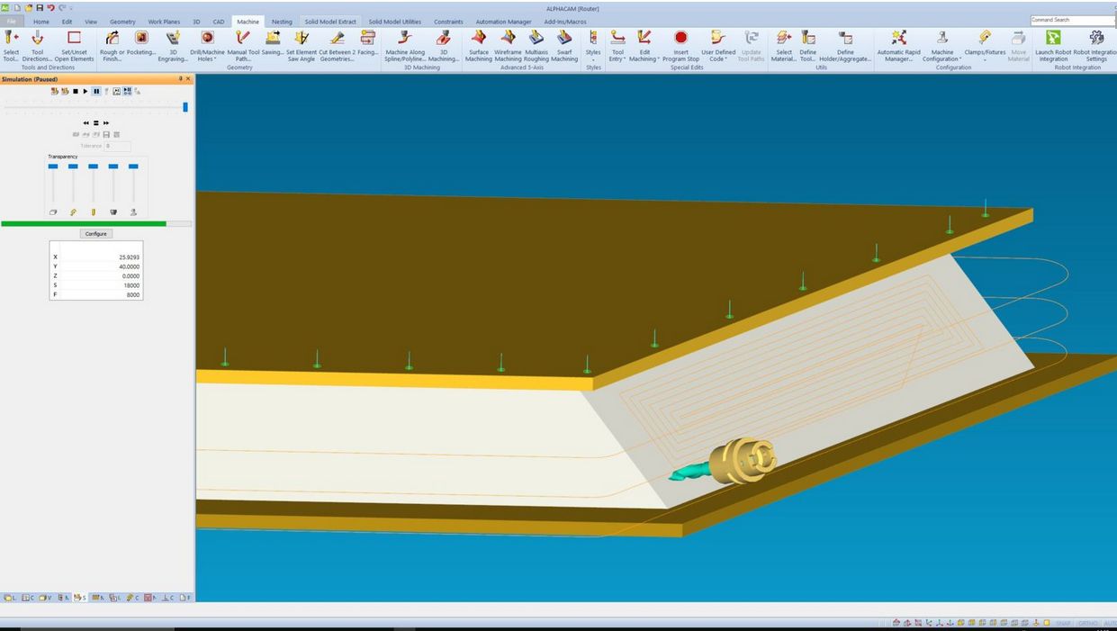Click the Command Search input field

click(x=1071, y=20)
